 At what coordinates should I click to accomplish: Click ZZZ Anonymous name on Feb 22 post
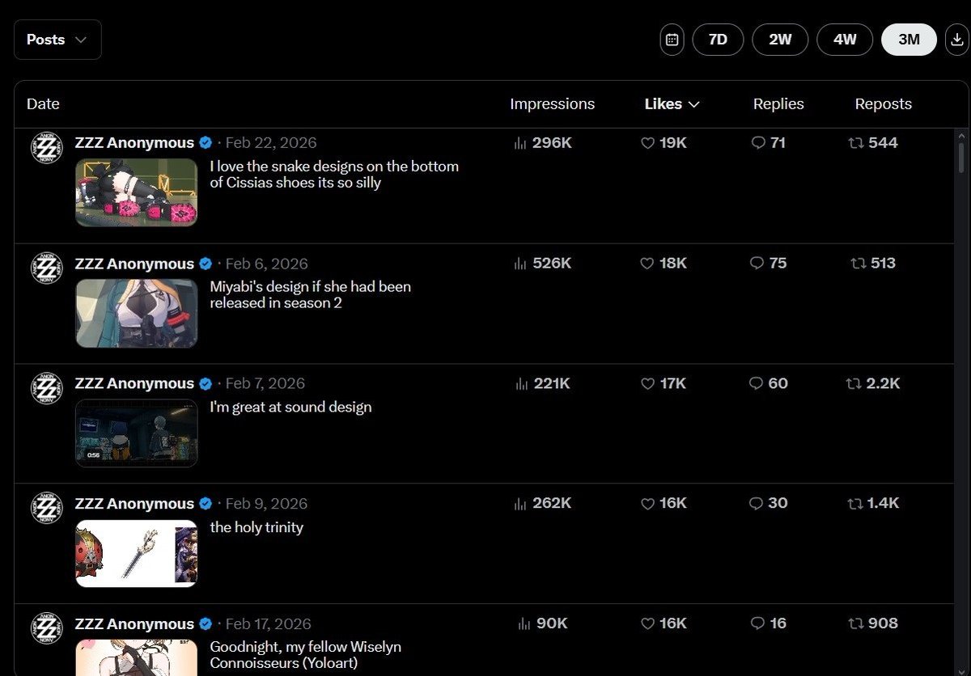pyautogui.click(x=134, y=143)
